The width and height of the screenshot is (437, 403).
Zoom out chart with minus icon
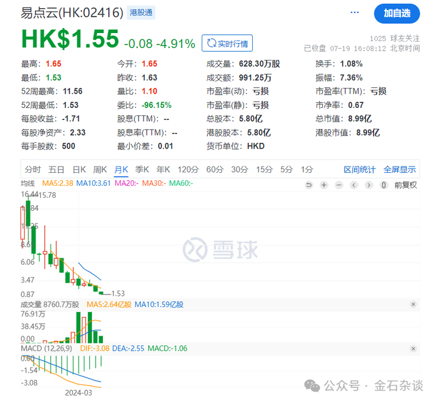click(x=339, y=185)
